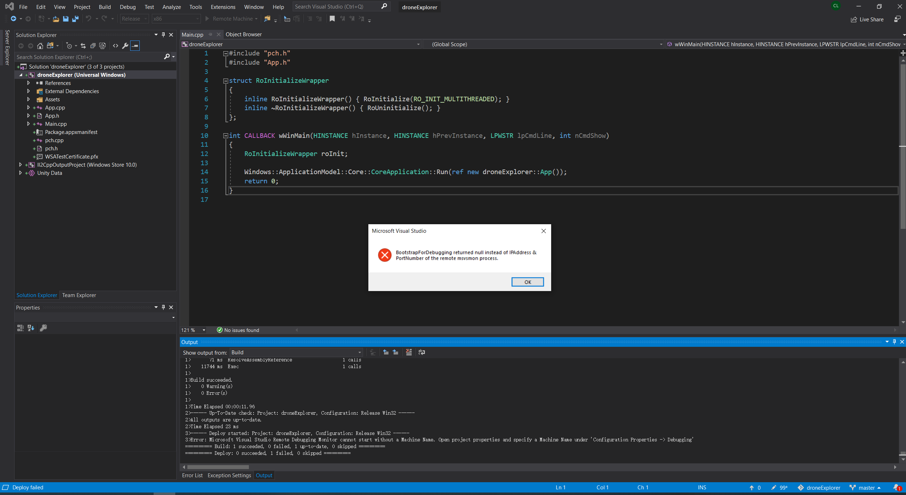Expand the Assets folder node
Viewport: 906px width, 495px height.
click(28, 99)
